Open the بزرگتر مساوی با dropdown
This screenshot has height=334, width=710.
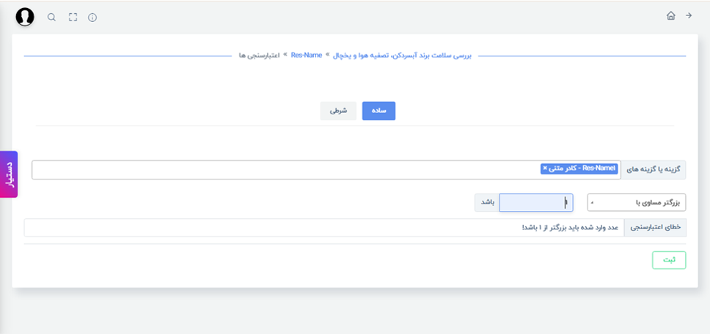point(637,202)
